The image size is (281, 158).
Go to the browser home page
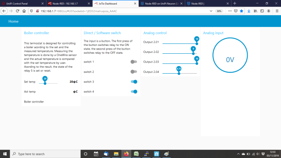coord(24,11)
